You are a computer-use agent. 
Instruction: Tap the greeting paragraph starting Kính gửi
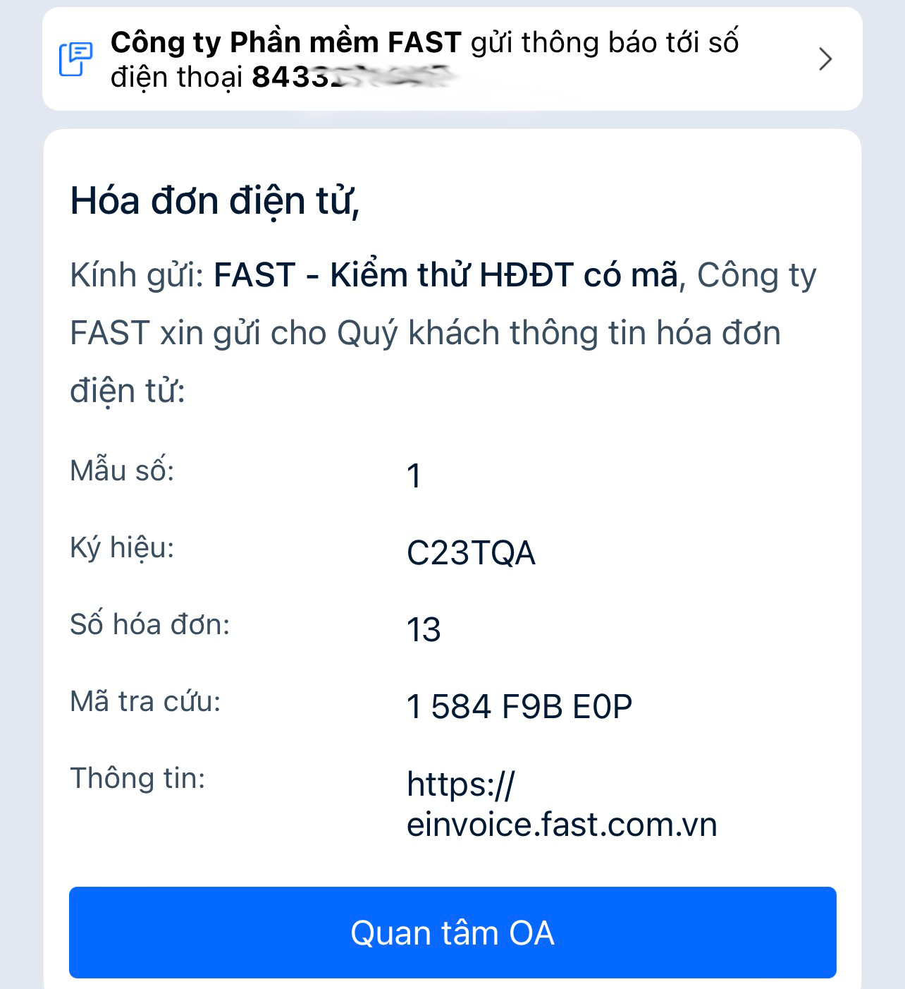[443, 333]
